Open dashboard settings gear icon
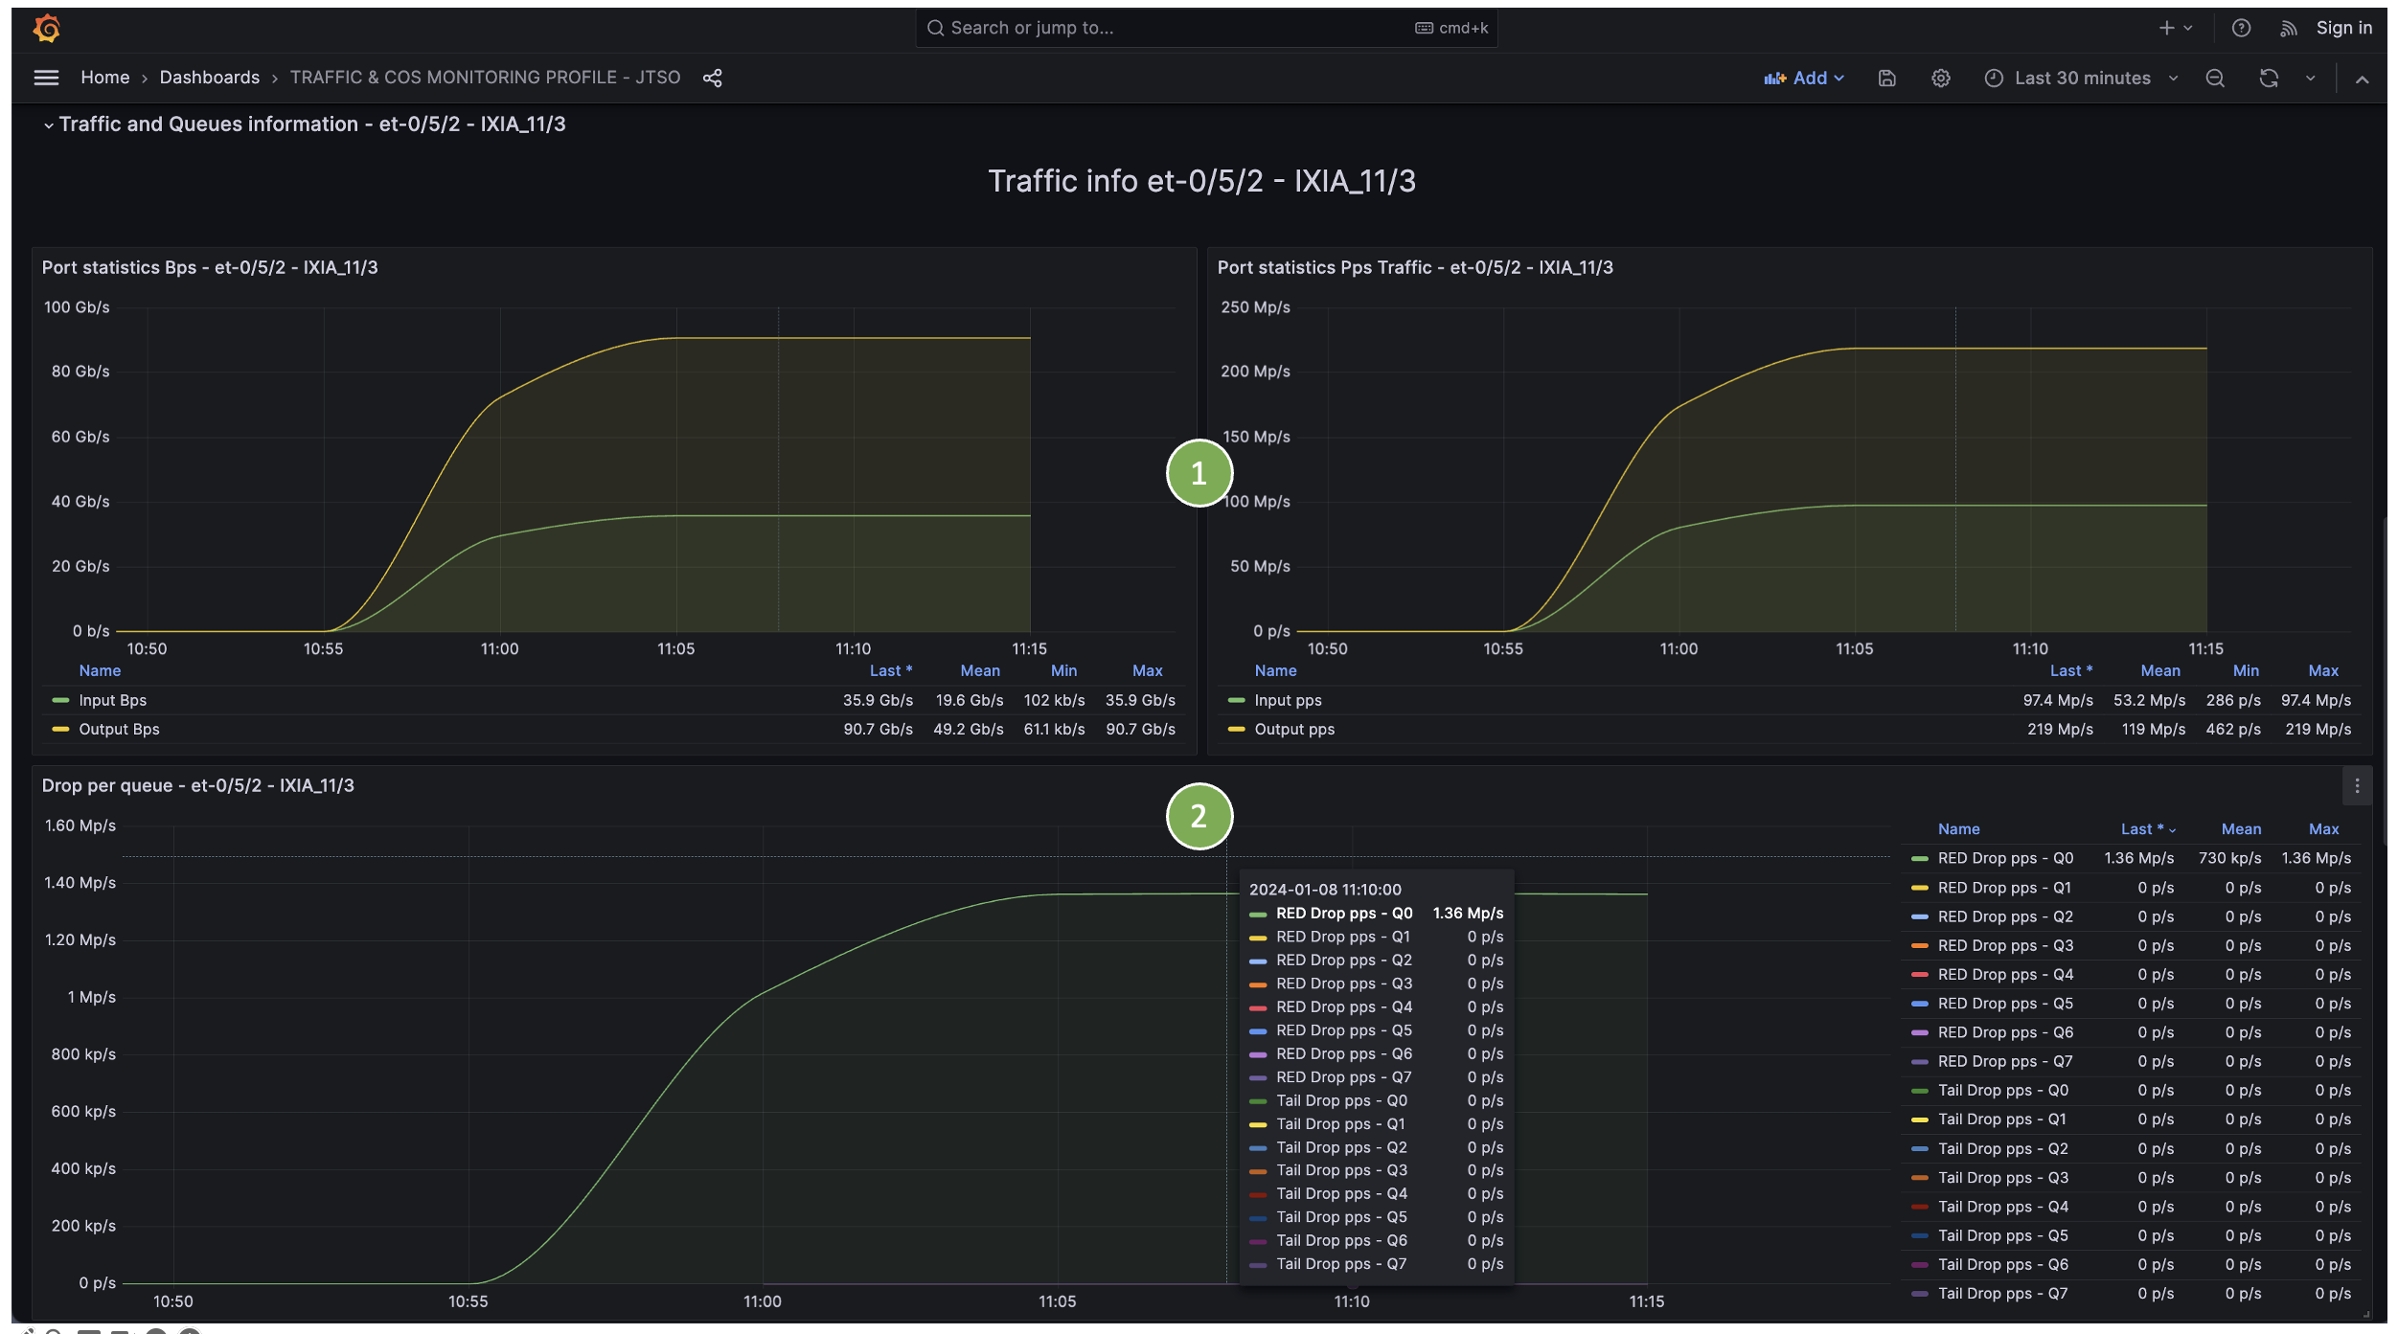2398x1334 pixels. pyautogui.click(x=1940, y=79)
